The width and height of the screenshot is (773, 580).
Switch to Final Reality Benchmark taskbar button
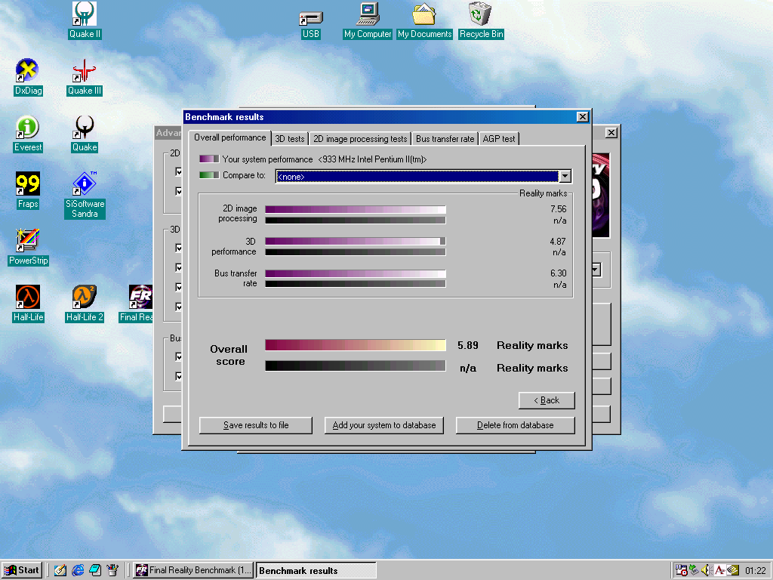[x=193, y=570]
